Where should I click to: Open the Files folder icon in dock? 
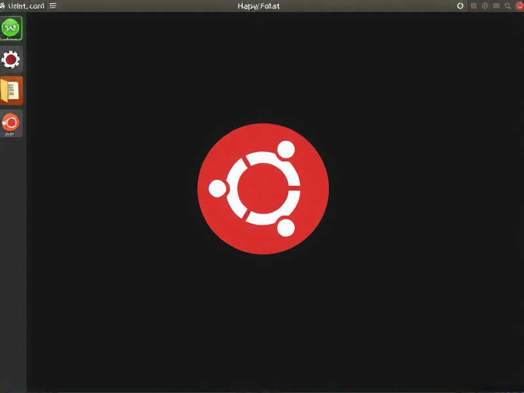tap(11, 90)
